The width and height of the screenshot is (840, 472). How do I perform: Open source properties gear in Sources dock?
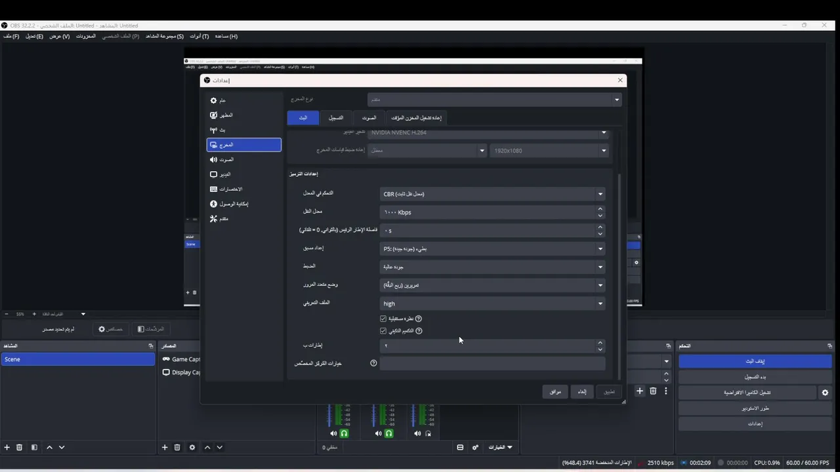pos(192,447)
